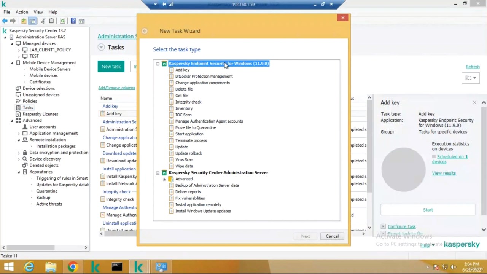Expand the Advanced node in the wizard tree
The width and height of the screenshot is (487, 274).
pos(164,179)
